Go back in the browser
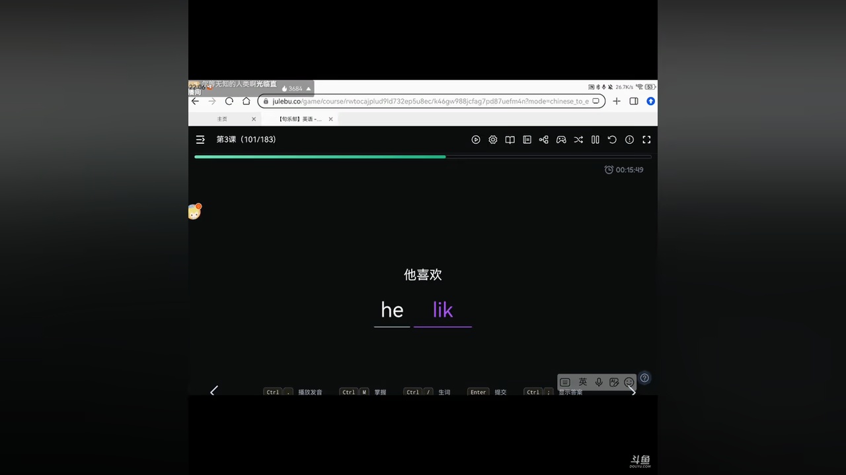The image size is (846, 475). 195,101
